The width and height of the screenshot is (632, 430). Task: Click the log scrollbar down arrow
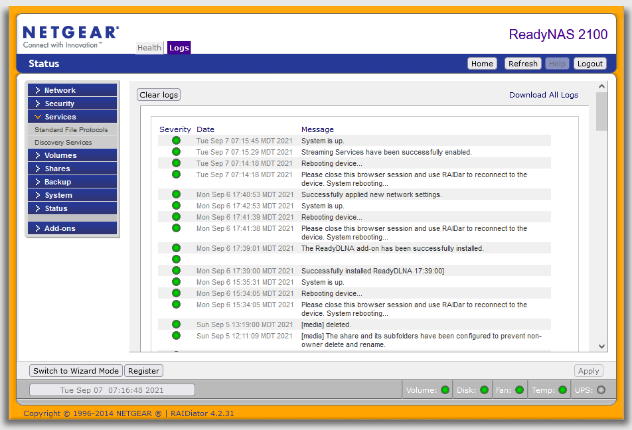pyautogui.click(x=601, y=346)
